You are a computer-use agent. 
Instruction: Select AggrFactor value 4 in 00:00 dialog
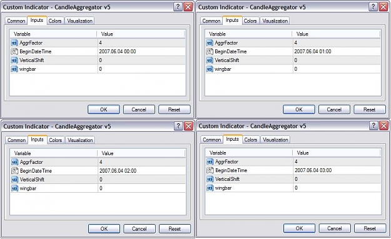coord(100,43)
